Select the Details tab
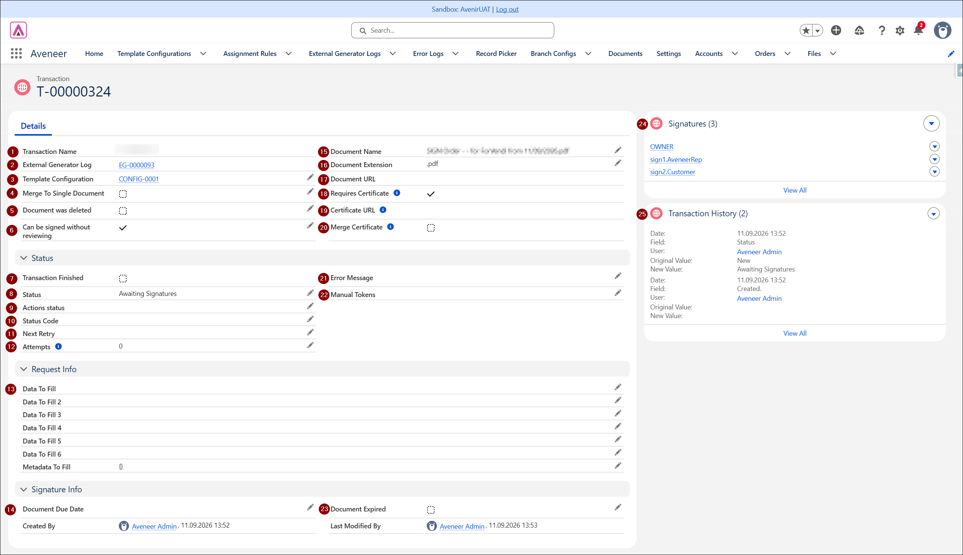This screenshot has height=555, width=963. point(33,126)
